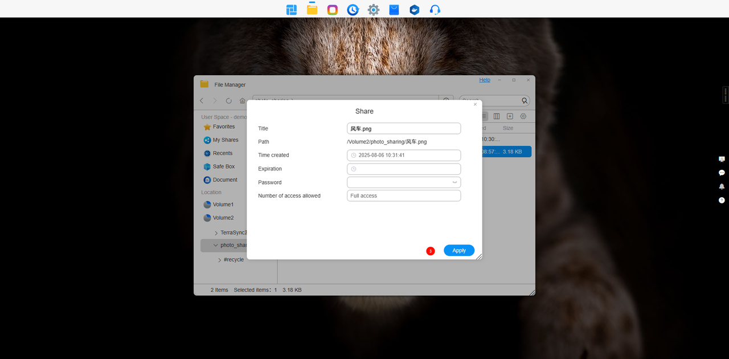Image resolution: width=729 pixels, height=359 pixels.
Task: Click the path text /Volume2/photo_sharing/风车.png
Action: click(x=387, y=142)
